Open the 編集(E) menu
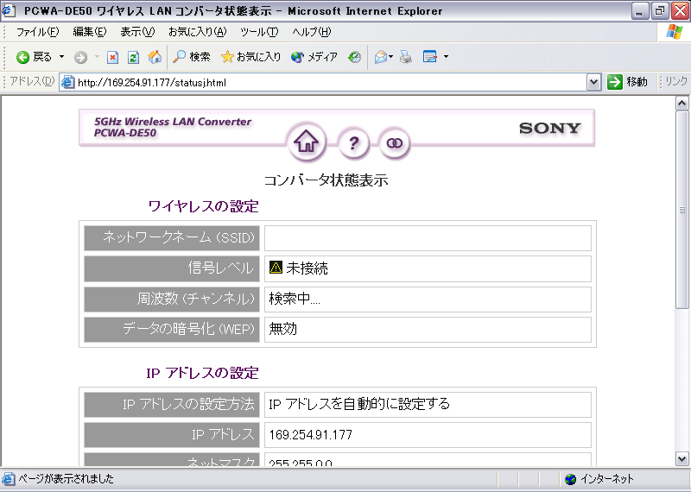The image size is (691, 492). (90, 32)
